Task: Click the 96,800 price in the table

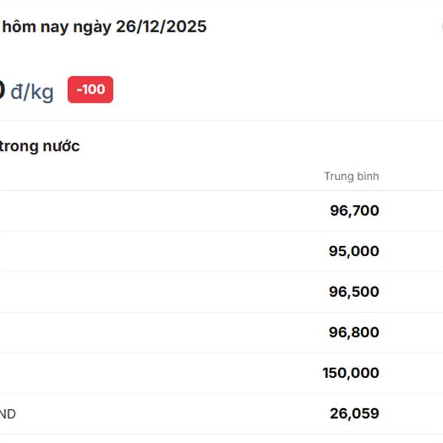Action: coord(354,332)
